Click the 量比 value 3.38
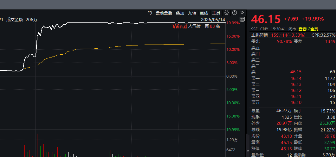The image size is (336, 157). [331, 117]
